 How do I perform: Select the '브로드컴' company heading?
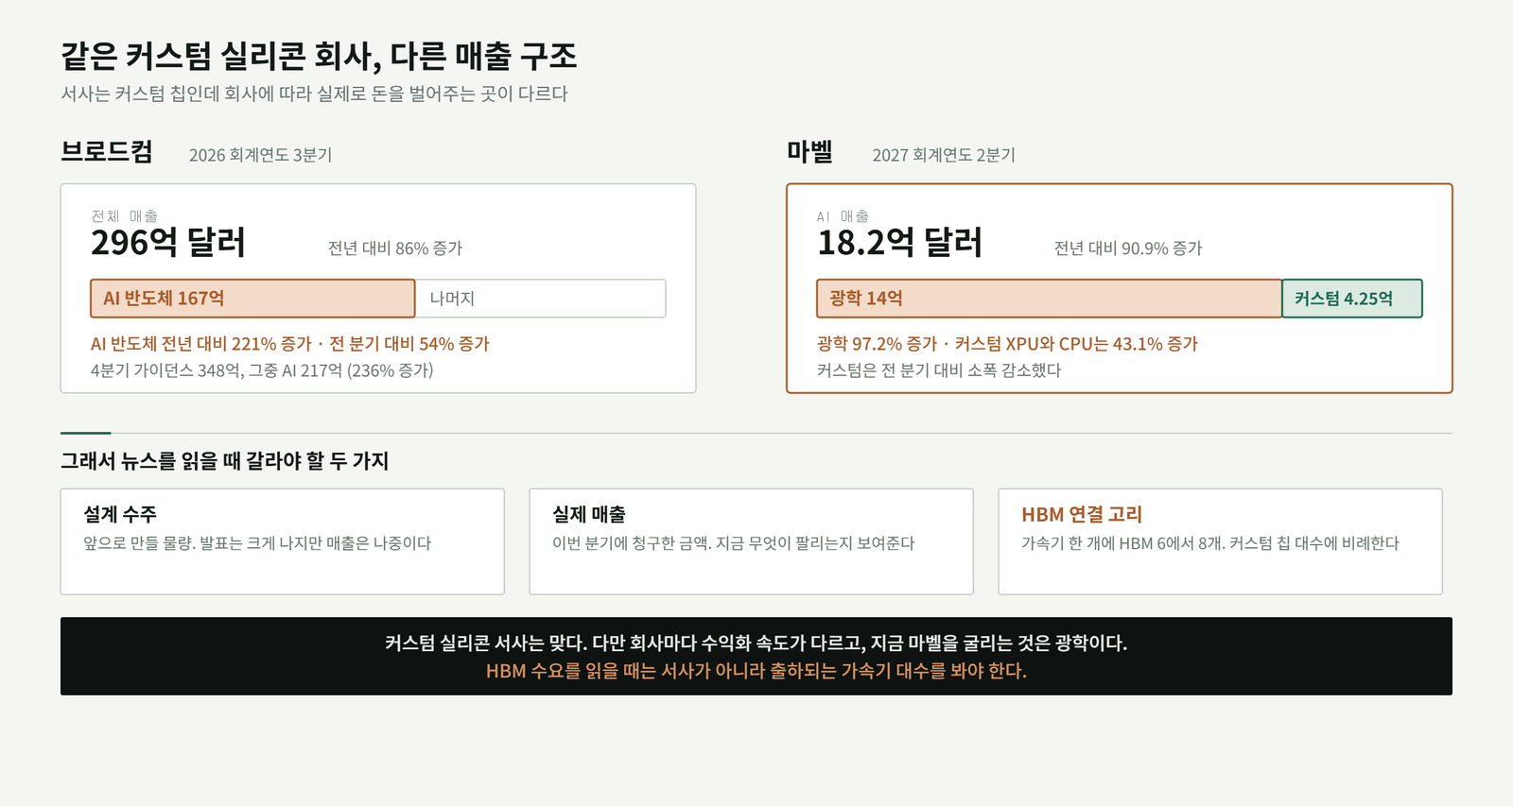107,151
